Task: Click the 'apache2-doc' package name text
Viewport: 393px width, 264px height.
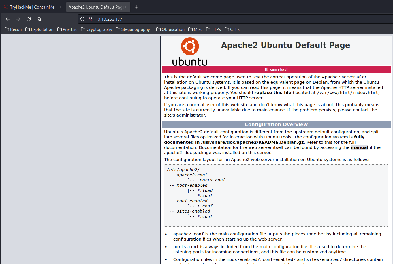Action: [x=178, y=153]
